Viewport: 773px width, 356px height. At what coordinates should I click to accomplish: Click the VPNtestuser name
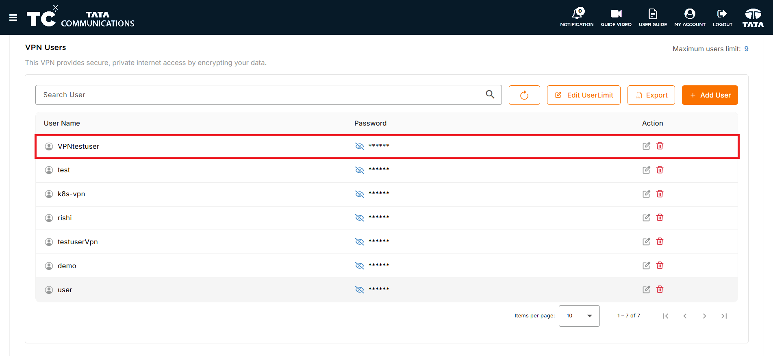pyautogui.click(x=78, y=146)
